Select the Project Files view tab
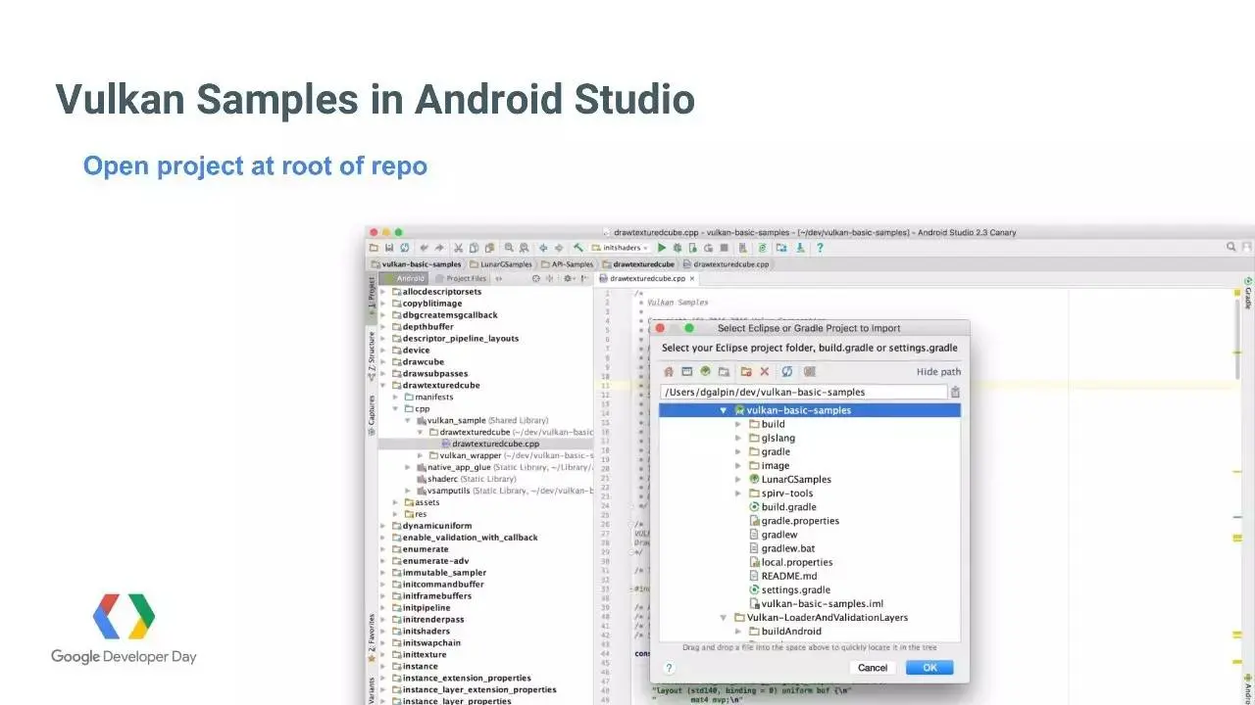Viewport: 1255px width, 705px height. coord(461,279)
